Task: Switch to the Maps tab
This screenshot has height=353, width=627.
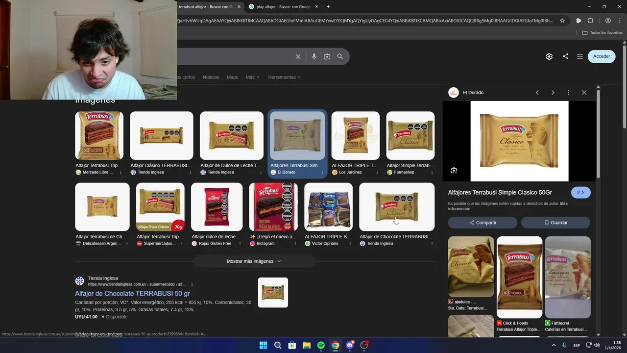Action: pos(232,77)
